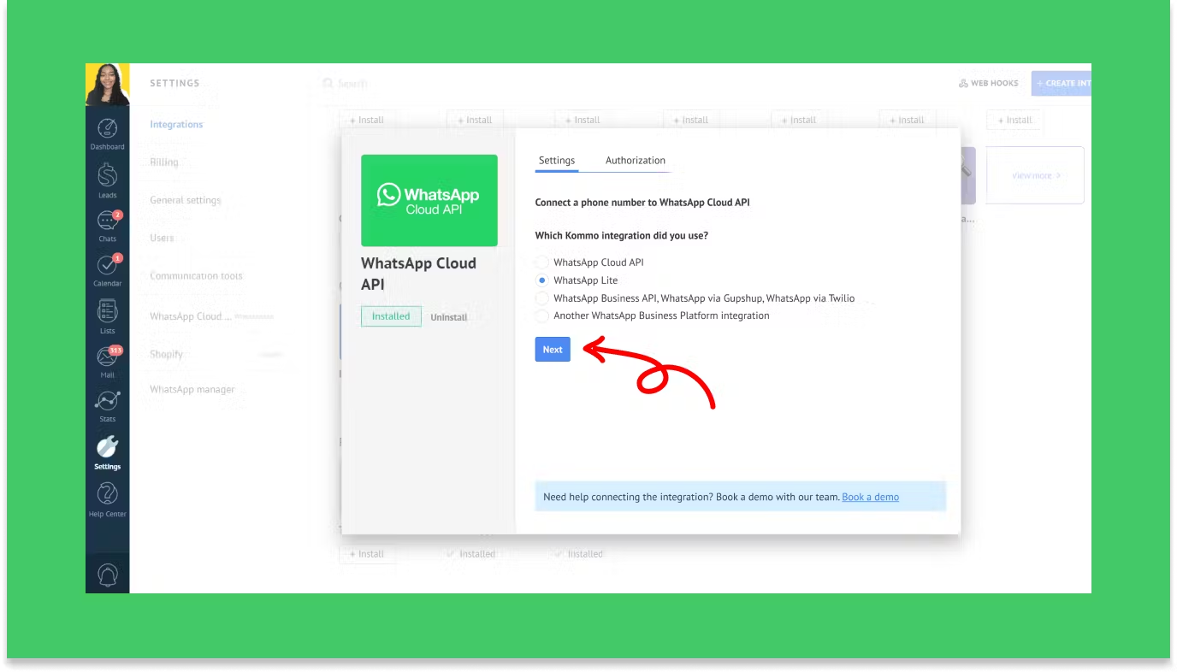Open Communication tools menu item

click(x=196, y=276)
